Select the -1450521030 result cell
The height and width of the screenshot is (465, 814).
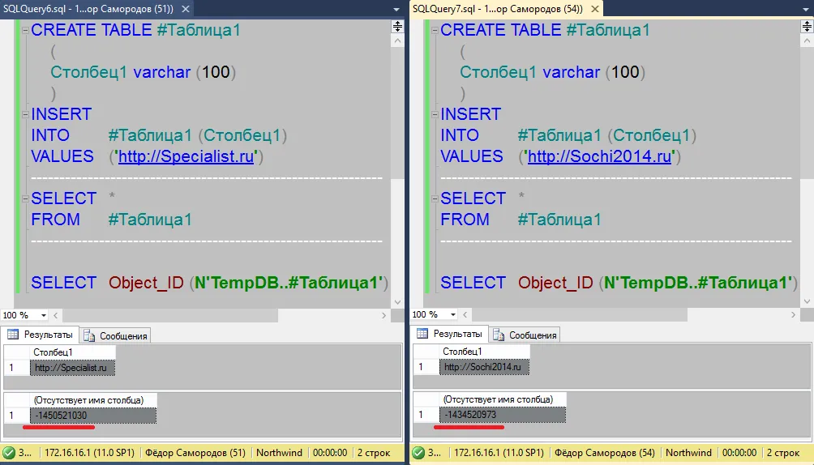tap(93, 415)
